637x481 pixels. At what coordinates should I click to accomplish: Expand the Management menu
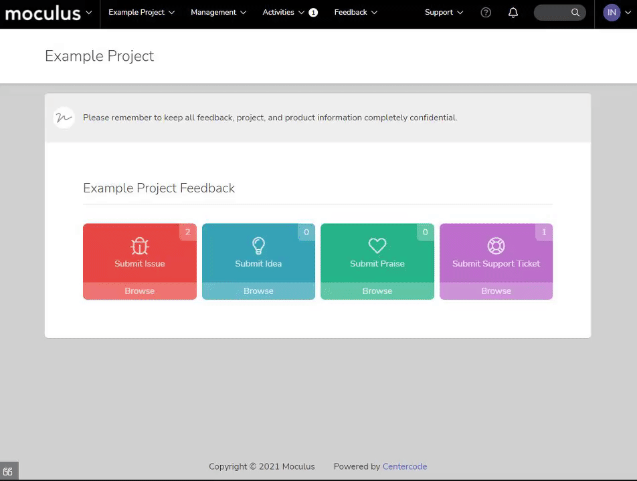219,12
